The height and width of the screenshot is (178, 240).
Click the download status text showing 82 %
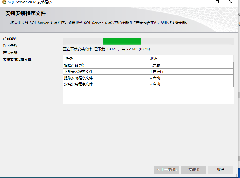point(107,49)
